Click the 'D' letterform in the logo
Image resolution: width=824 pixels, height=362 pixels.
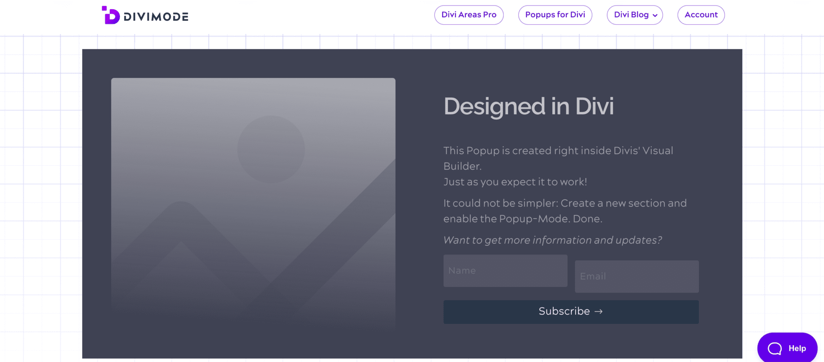pos(112,17)
